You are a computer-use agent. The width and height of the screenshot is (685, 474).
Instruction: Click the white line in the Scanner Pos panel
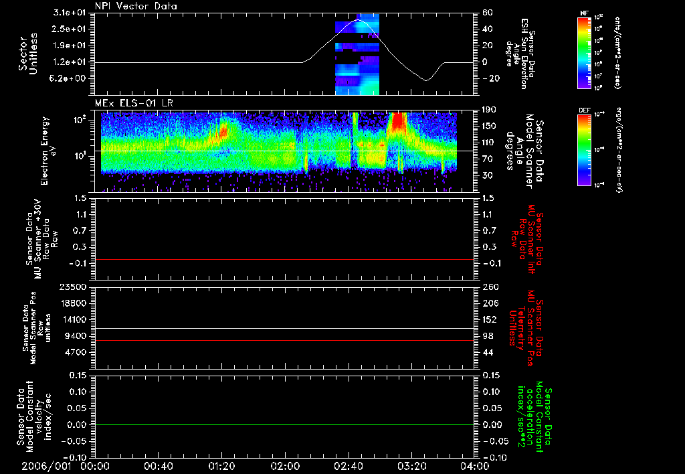click(284, 329)
